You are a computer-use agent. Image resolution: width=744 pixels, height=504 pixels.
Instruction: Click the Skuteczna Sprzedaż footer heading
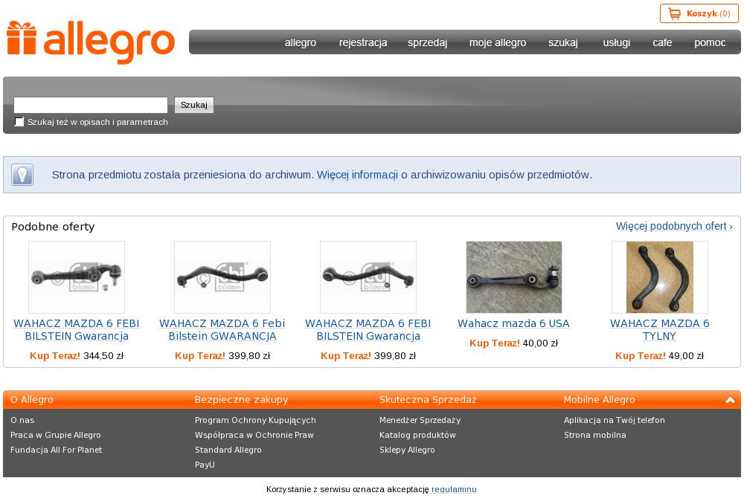pyautogui.click(x=428, y=400)
